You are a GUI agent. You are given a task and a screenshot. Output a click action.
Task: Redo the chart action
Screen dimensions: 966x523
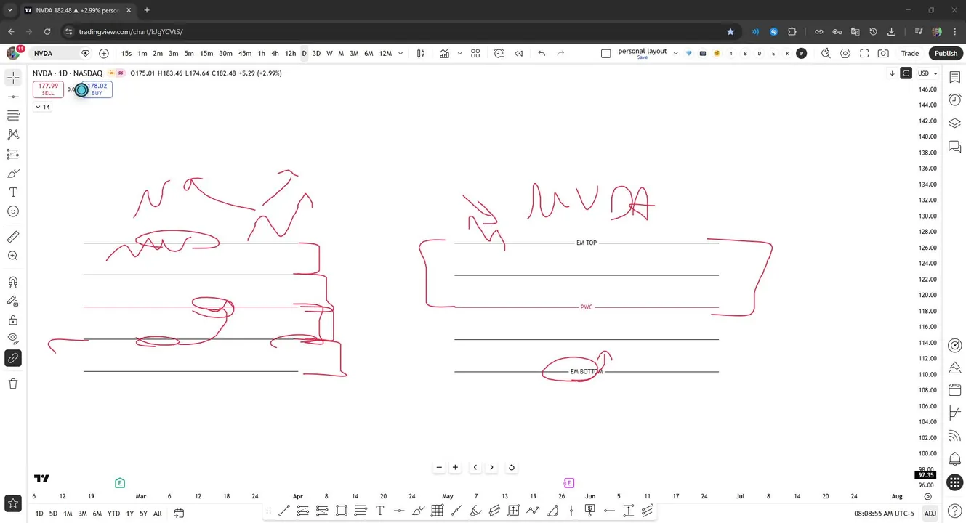point(560,54)
